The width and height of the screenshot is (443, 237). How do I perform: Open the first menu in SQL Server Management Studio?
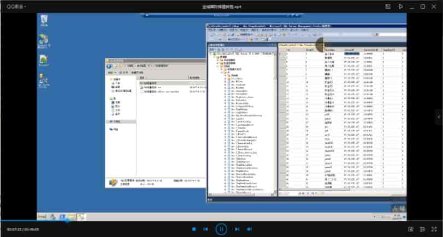pyautogui.click(x=210, y=31)
